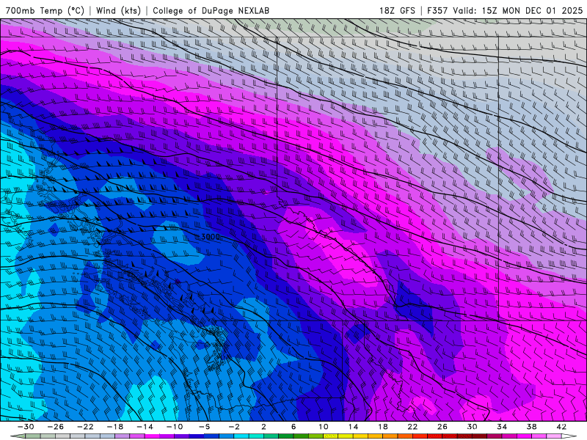Click the -10 colorbar label
This screenshot has width=587, height=440.
tap(175, 427)
